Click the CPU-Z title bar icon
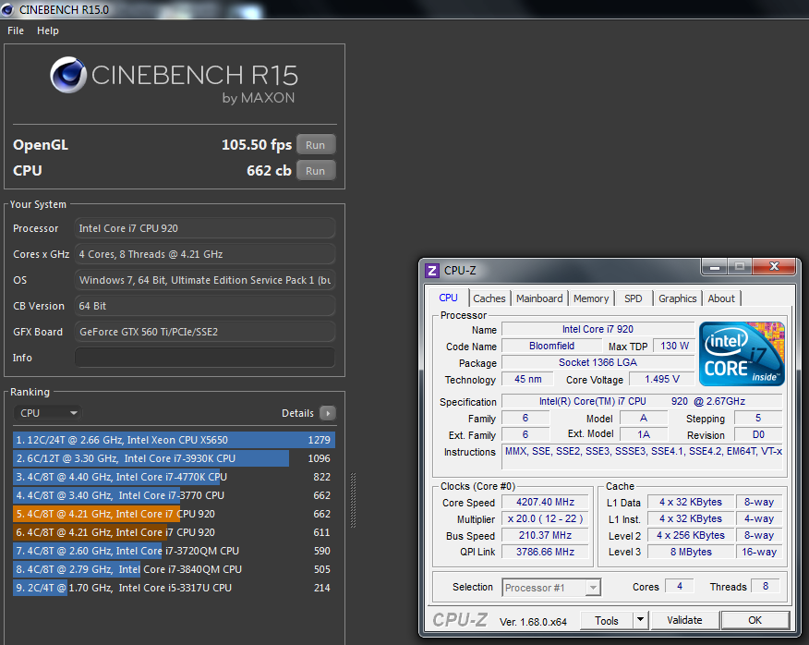Viewport: 809px width, 645px height. [432, 271]
